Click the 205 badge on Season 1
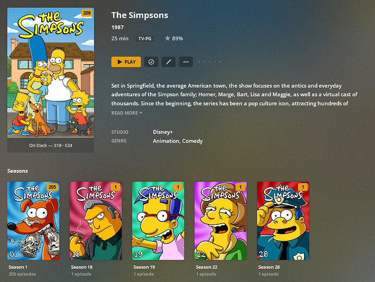Image resolution: width=375 pixels, height=282 pixels. pyautogui.click(x=52, y=187)
